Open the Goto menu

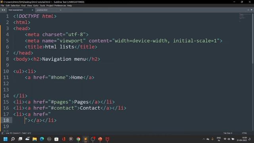click(x=36, y=6)
